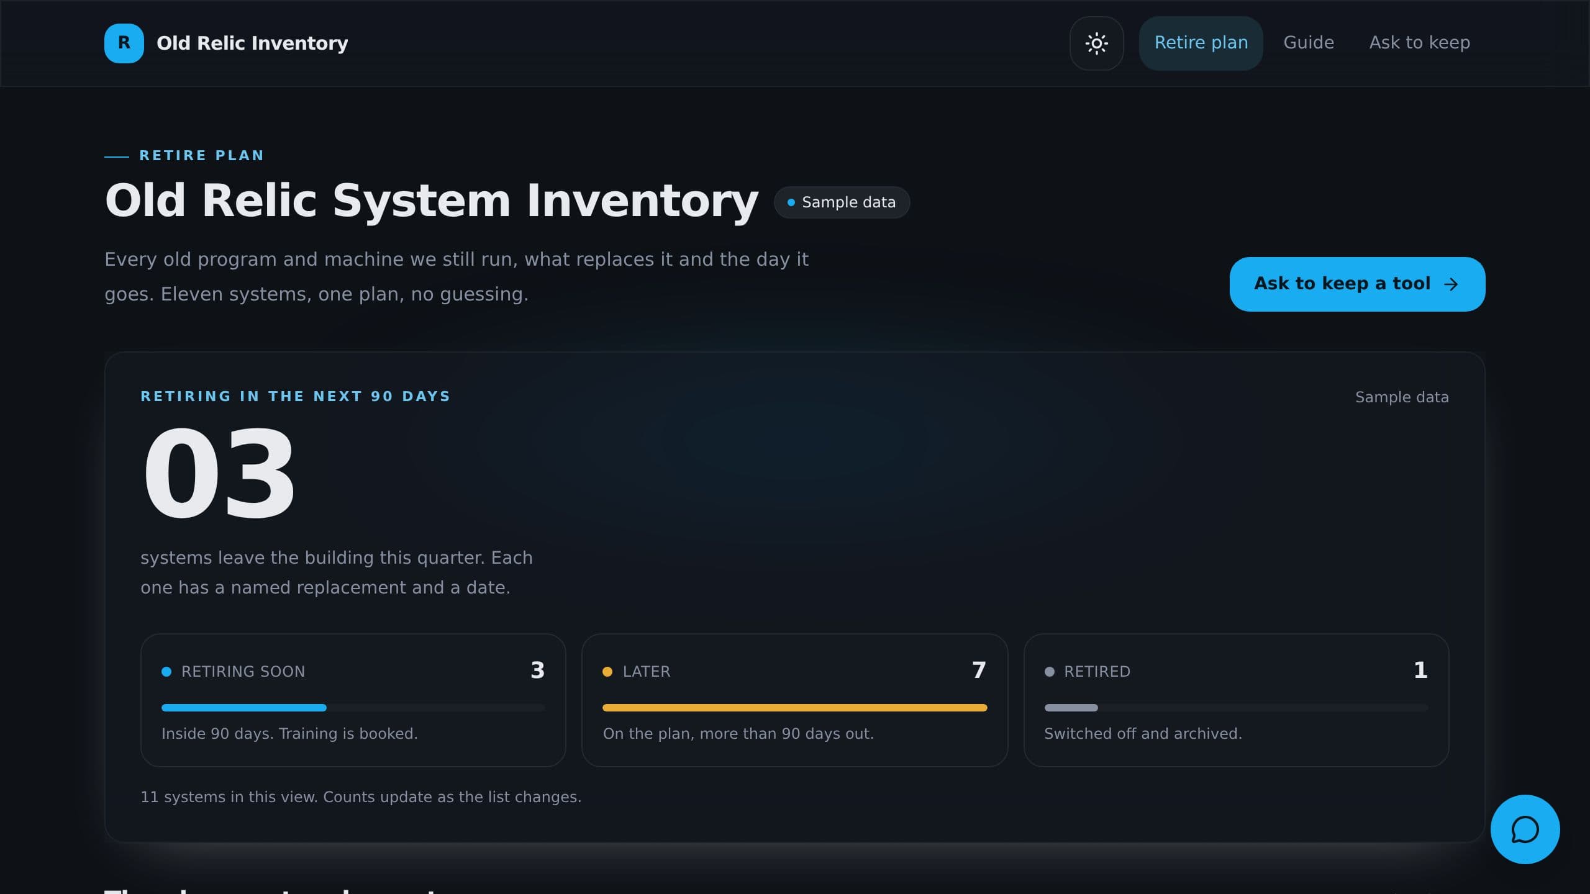Switch to the Guide nav item
This screenshot has height=894, width=1590.
click(x=1309, y=43)
